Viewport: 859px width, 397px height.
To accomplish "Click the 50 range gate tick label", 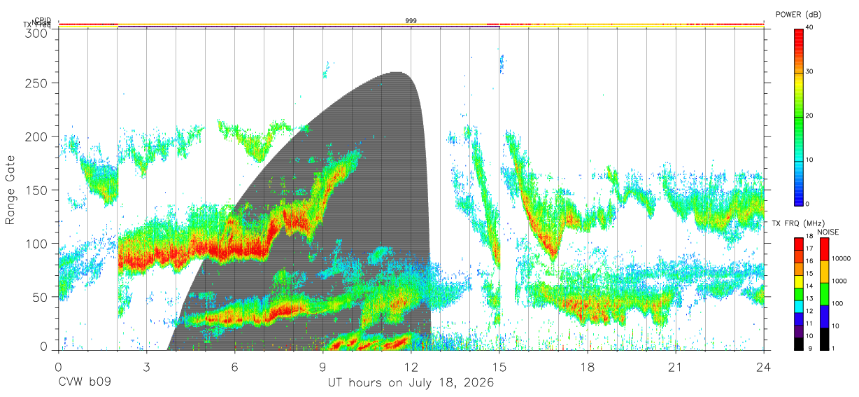I will 40,297.
